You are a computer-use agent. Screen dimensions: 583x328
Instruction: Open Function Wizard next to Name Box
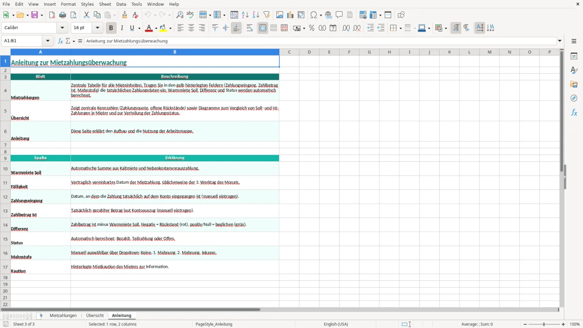(x=60, y=41)
